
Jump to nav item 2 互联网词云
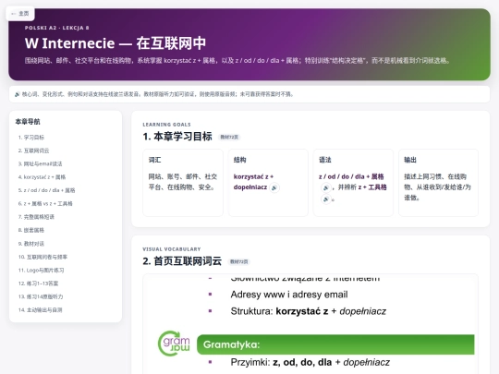click(x=34, y=151)
